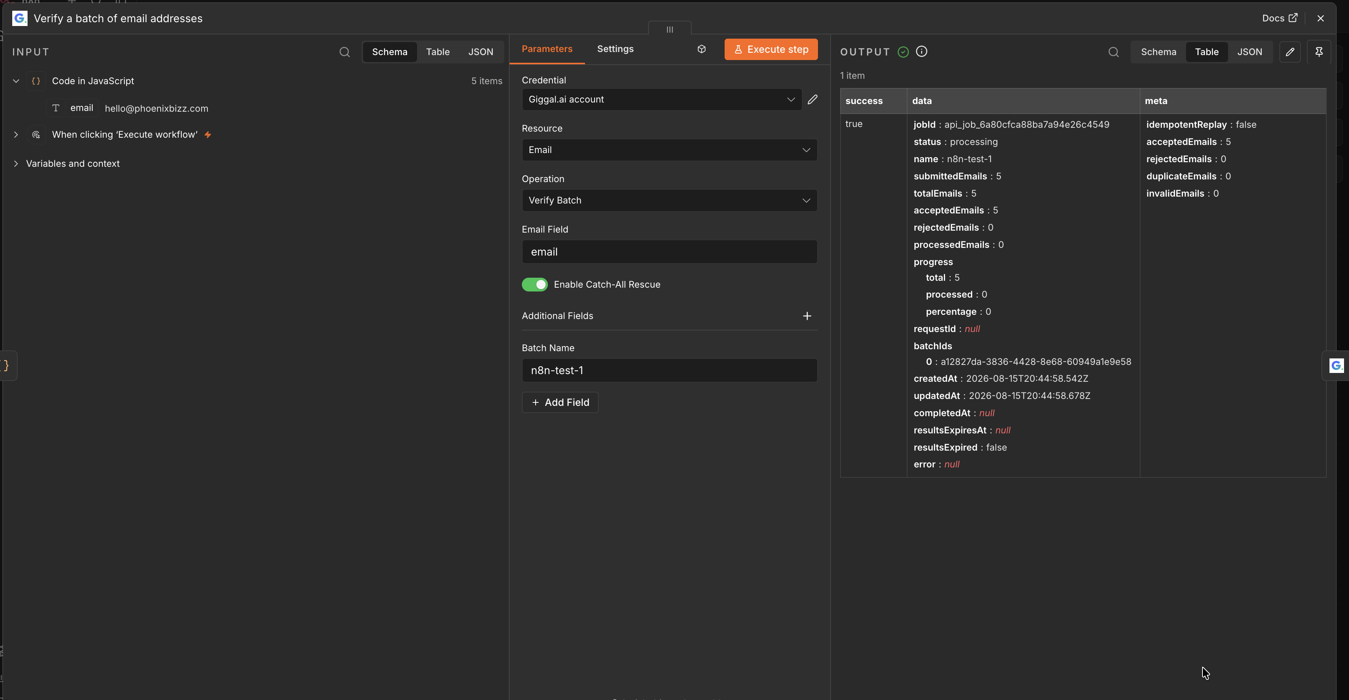The height and width of the screenshot is (700, 1349).
Task: Click the Giggal next node icon on right edge
Action: (x=1336, y=365)
